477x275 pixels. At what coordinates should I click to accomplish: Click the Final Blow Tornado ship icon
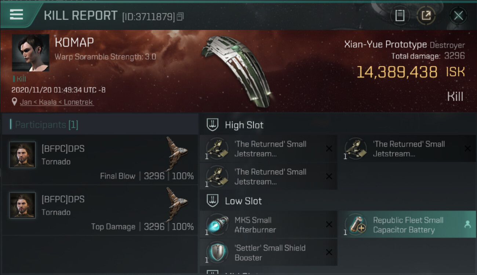tap(176, 153)
